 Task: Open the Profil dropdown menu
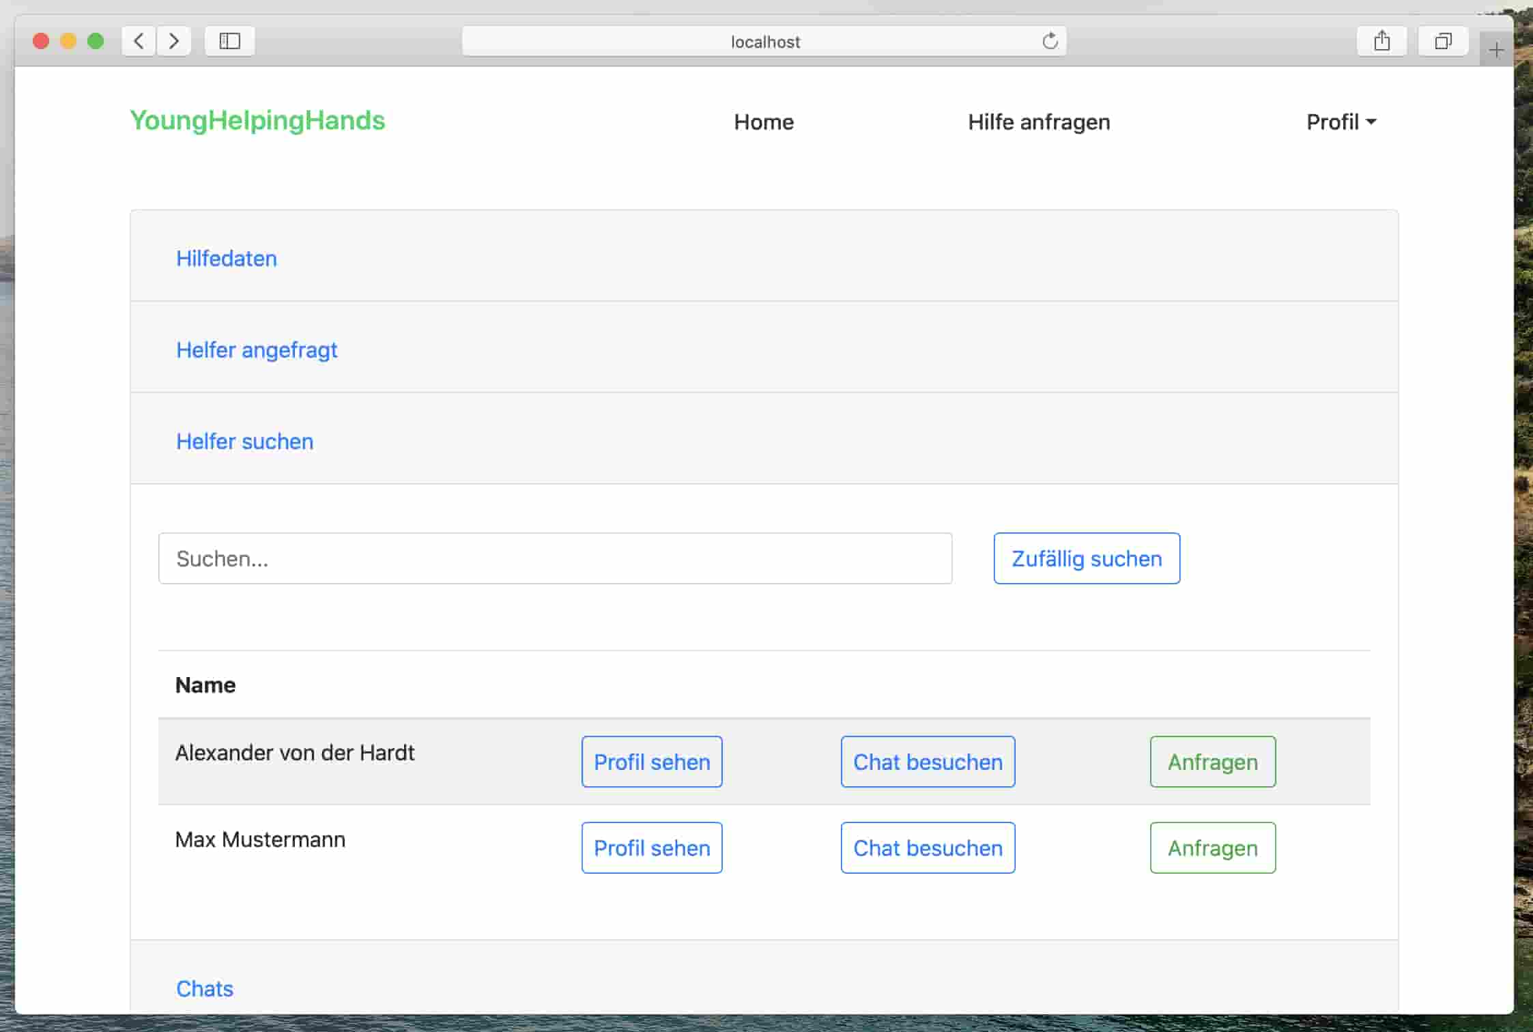[x=1341, y=121]
